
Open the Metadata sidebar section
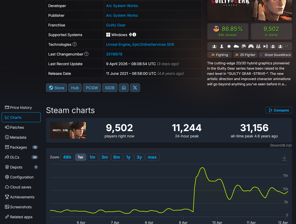click(21, 137)
